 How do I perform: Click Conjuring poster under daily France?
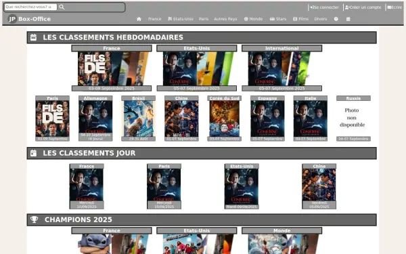coord(87,185)
